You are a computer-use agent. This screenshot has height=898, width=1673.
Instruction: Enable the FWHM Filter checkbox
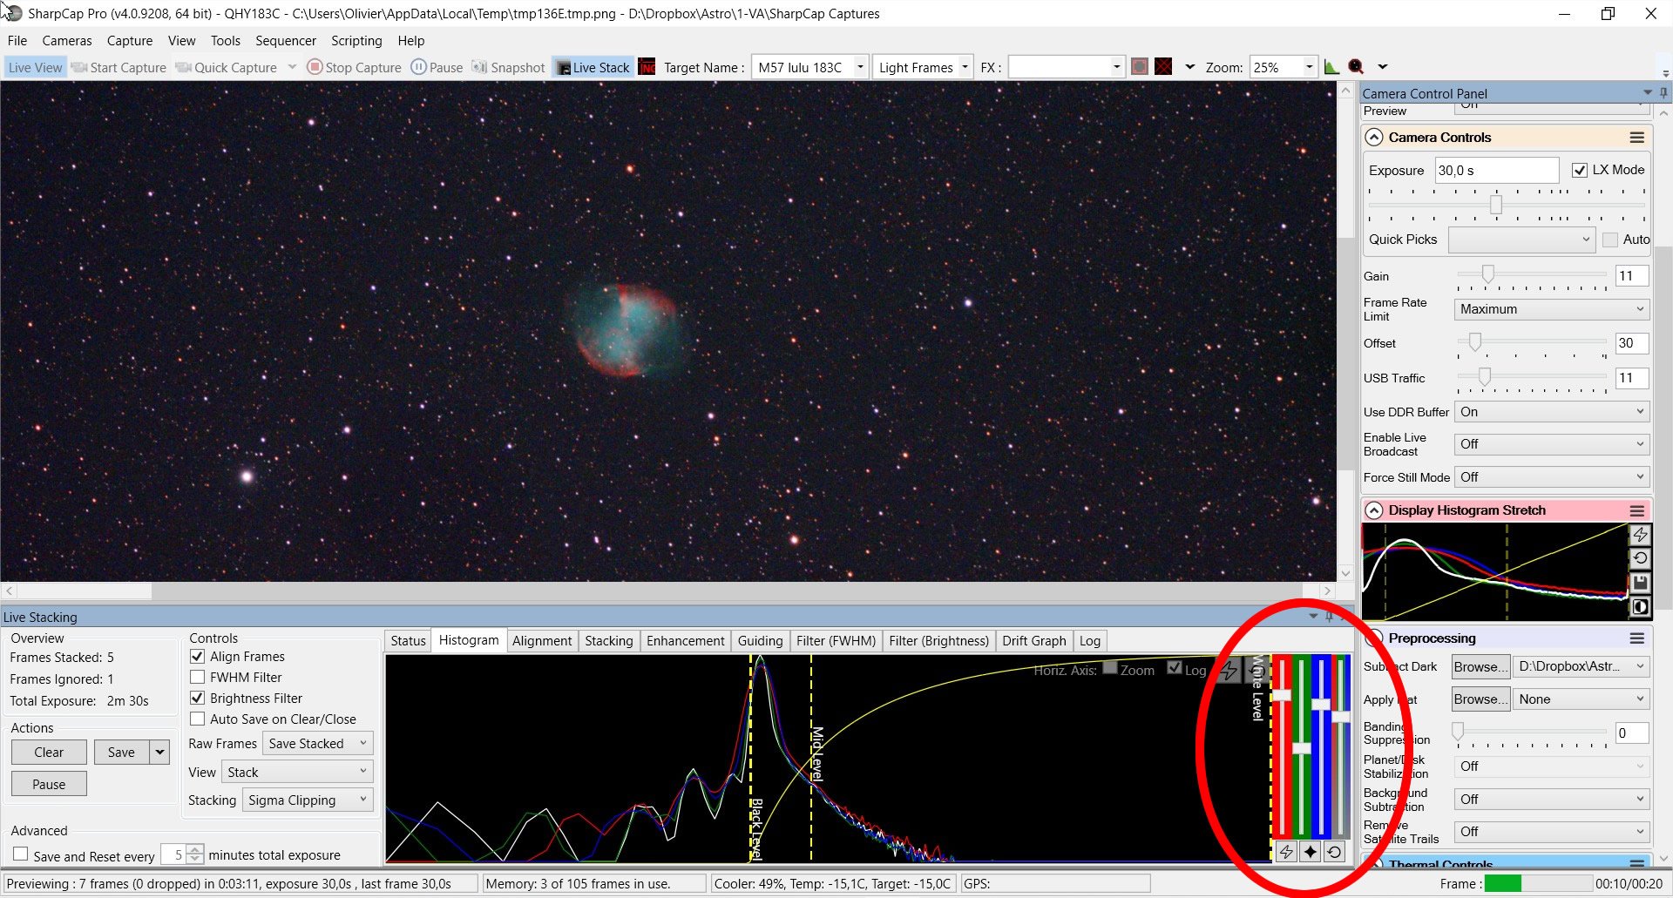(198, 677)
